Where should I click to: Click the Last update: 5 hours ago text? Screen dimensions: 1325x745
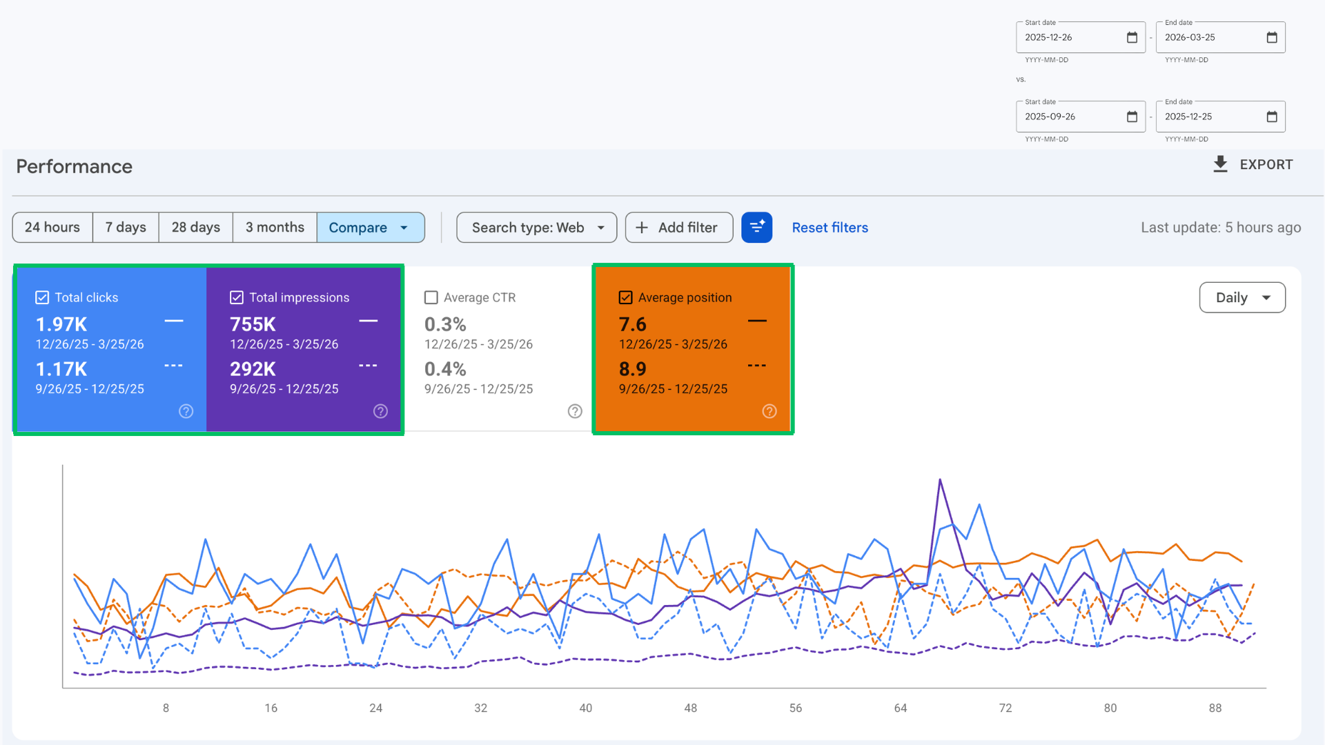[x=1221, y=228]
